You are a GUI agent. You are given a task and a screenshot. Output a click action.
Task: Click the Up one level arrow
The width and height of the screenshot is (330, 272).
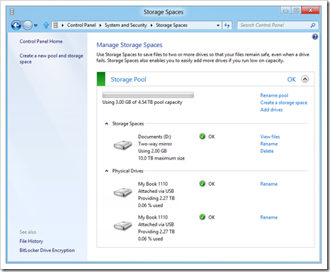(x=46, y=25)
